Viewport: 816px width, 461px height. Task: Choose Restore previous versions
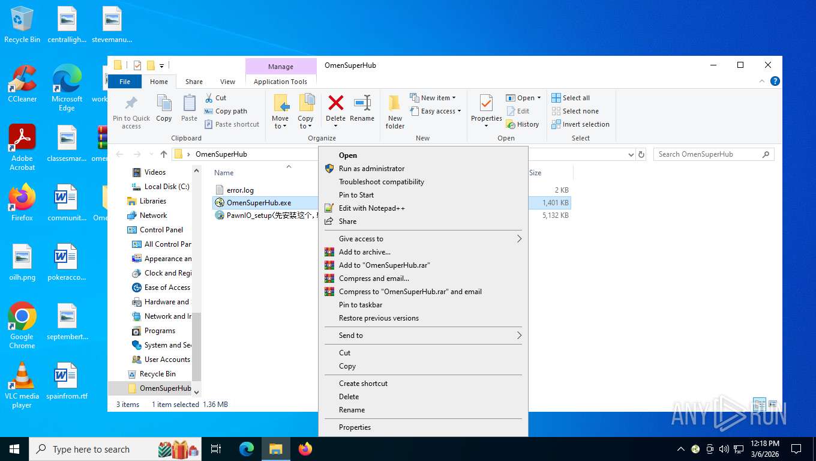coord(379,318)
